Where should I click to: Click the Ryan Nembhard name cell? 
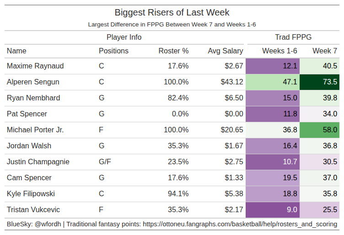pyautogui.click(x=33, y=98)
